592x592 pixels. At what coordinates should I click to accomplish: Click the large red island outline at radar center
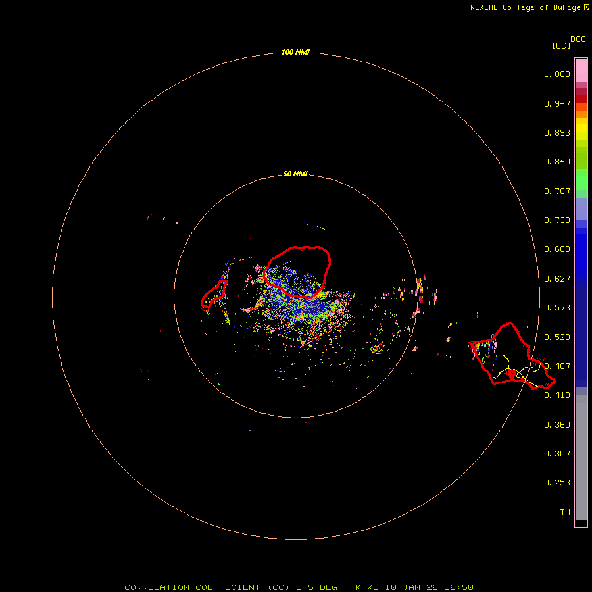tap(297, 272)
